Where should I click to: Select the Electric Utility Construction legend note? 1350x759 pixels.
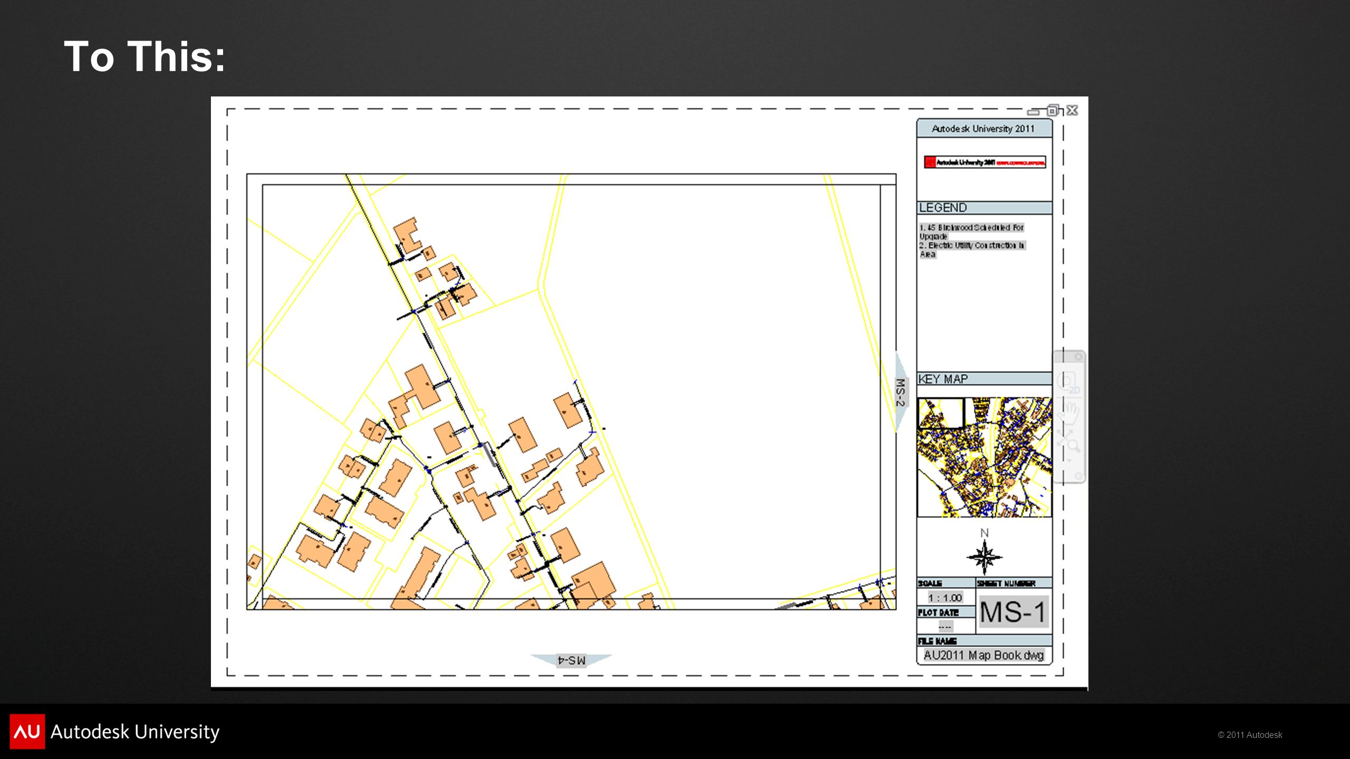(x=972, y=250)
